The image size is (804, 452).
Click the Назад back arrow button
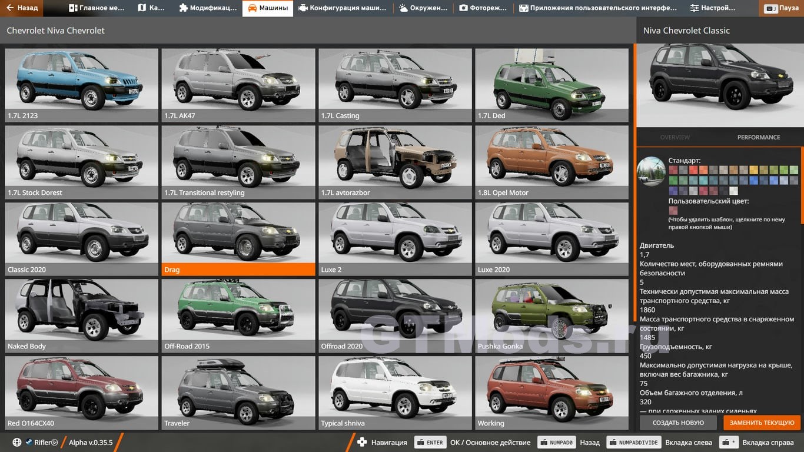[22, 8]
